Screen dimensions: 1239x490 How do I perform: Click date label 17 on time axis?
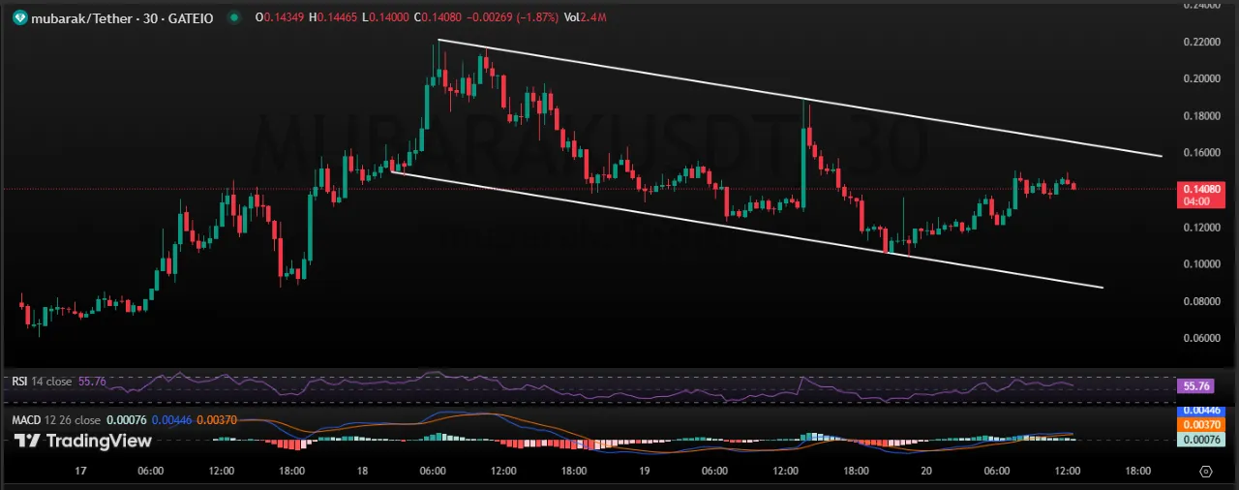point(80,472)
